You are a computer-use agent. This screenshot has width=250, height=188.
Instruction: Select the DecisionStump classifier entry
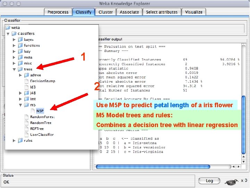tap(43, 81)
